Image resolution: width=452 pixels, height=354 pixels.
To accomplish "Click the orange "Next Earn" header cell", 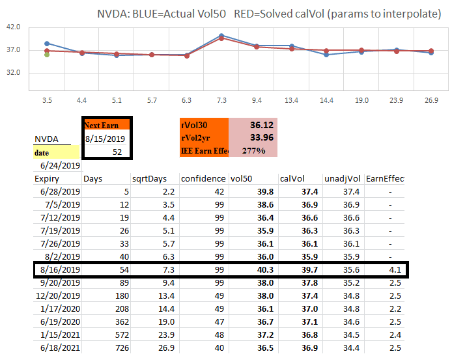I will point(106,125).
